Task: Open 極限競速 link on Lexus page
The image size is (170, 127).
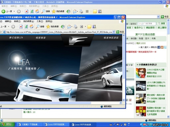Action: [x=41, y=38]
